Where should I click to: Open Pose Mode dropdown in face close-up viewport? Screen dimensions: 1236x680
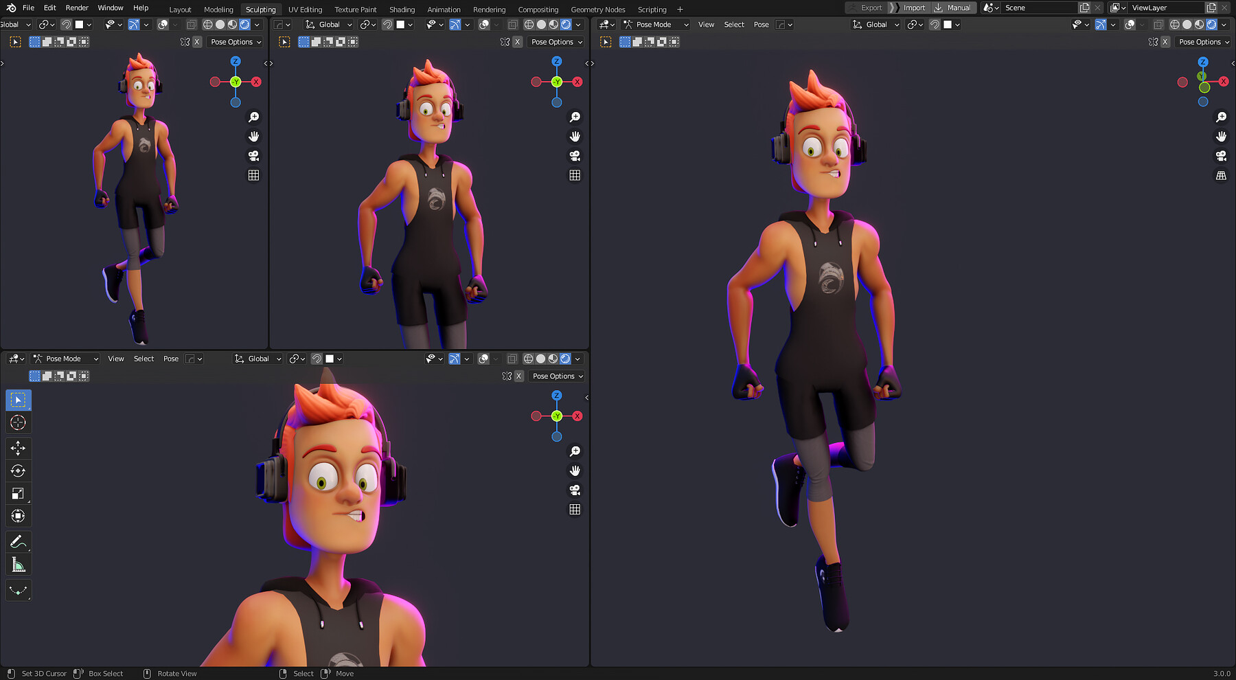coord(65,359)
